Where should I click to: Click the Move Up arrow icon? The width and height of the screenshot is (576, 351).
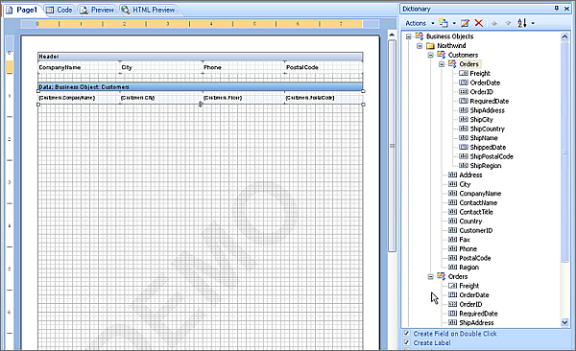point(494,23)
